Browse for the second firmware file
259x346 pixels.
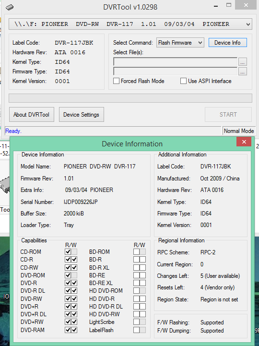tap(243, 72)
